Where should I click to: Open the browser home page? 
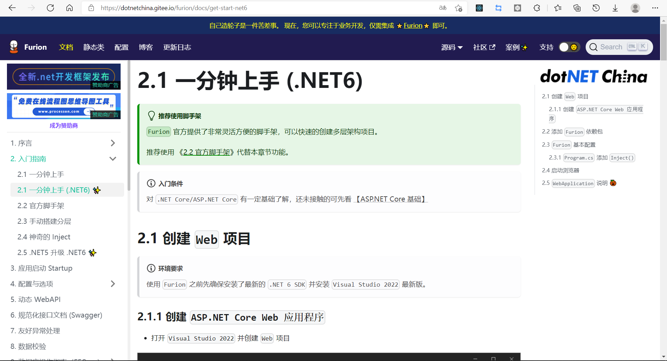tap(70, 8)
